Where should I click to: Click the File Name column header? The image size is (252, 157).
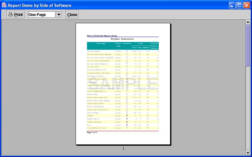101,44
